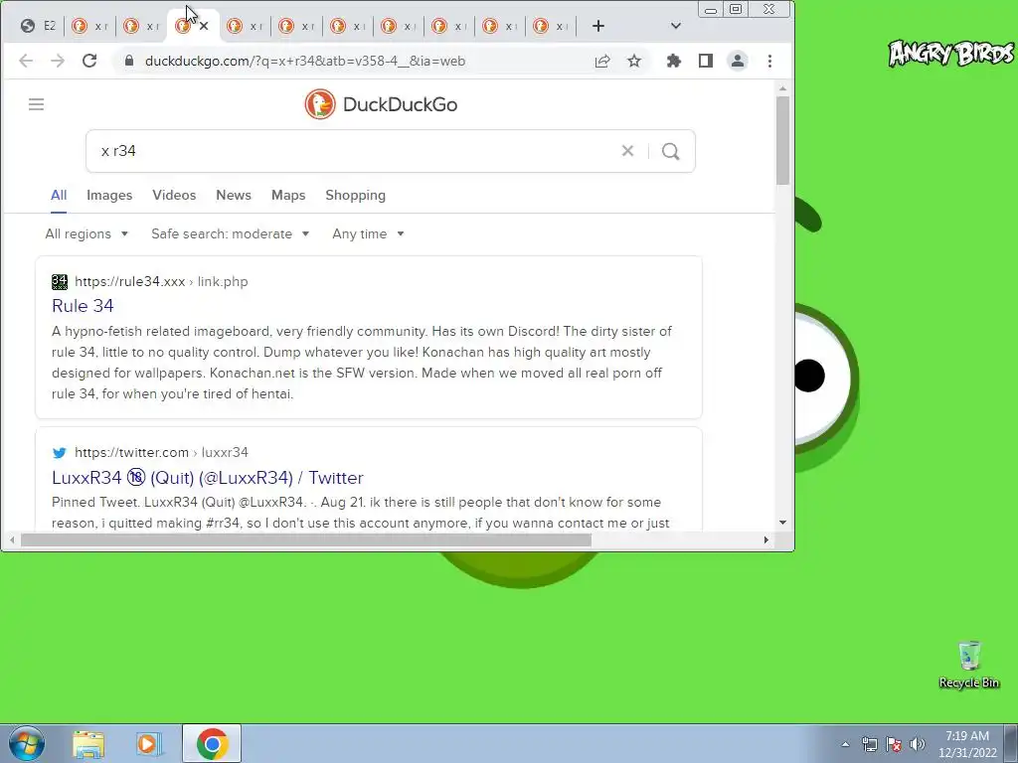Screen dimensions: 1018x763
Task: Click the scrollbar down arrow
Action: 783,523
